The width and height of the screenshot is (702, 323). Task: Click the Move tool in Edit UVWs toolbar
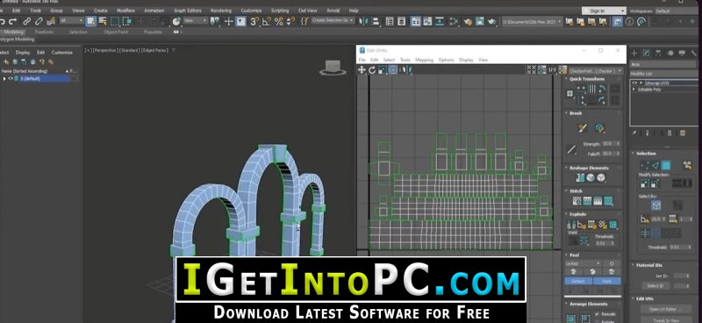(362, 70)
